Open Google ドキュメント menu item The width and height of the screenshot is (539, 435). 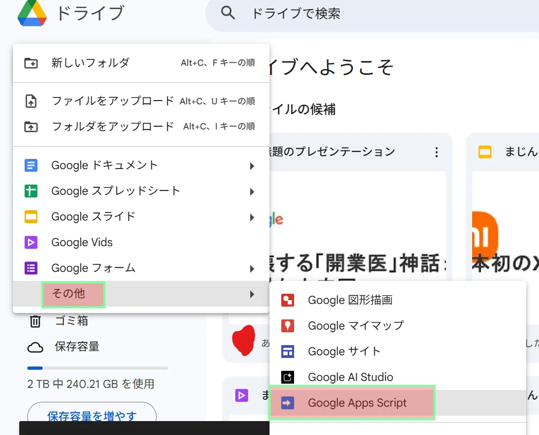pyautogui.click(x=141, y=165)
